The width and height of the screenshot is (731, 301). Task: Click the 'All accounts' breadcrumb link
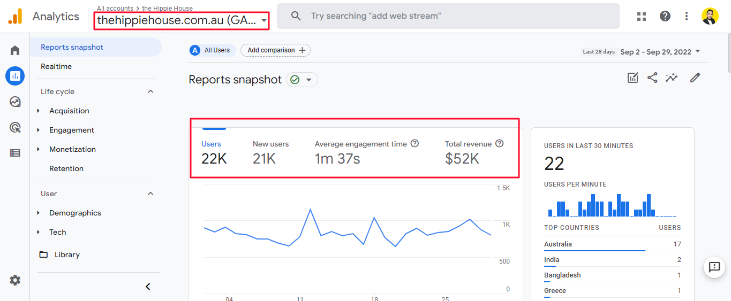click(115, 9)
